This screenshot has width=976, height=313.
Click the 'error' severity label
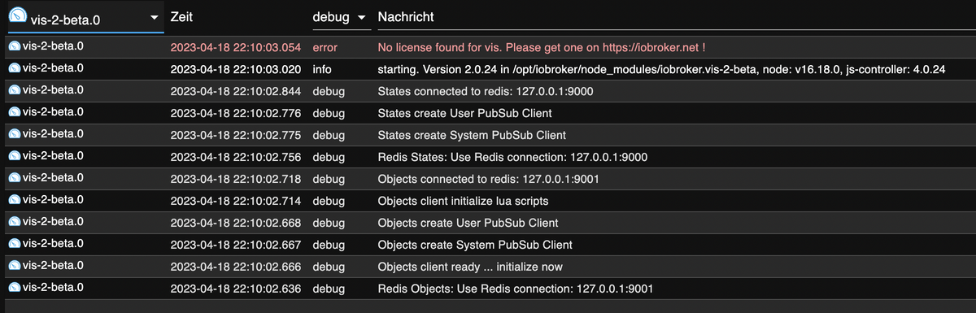(325, 48)
